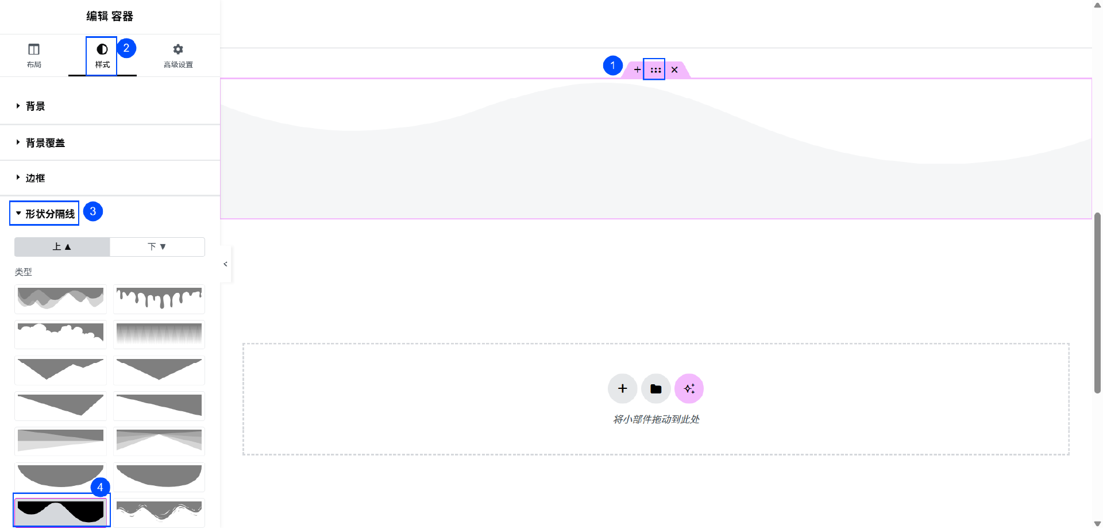Viewport: 1103px width, 529px height.
Task: Expand the 背景覆盖 background overlay section
Action: pyautogui.click(x=45, y=143)
